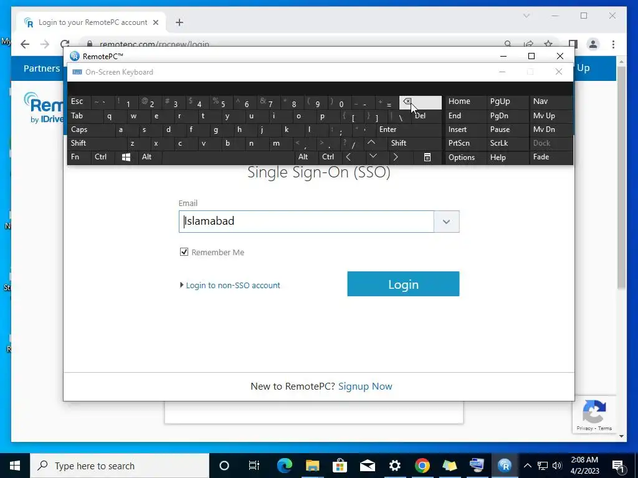Click into the Email input field
Screen dimensions: 638x478
pos(307,222)
